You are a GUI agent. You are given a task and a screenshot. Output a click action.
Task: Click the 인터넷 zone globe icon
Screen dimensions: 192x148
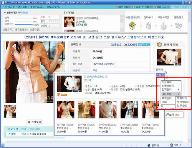pos(149,145)
